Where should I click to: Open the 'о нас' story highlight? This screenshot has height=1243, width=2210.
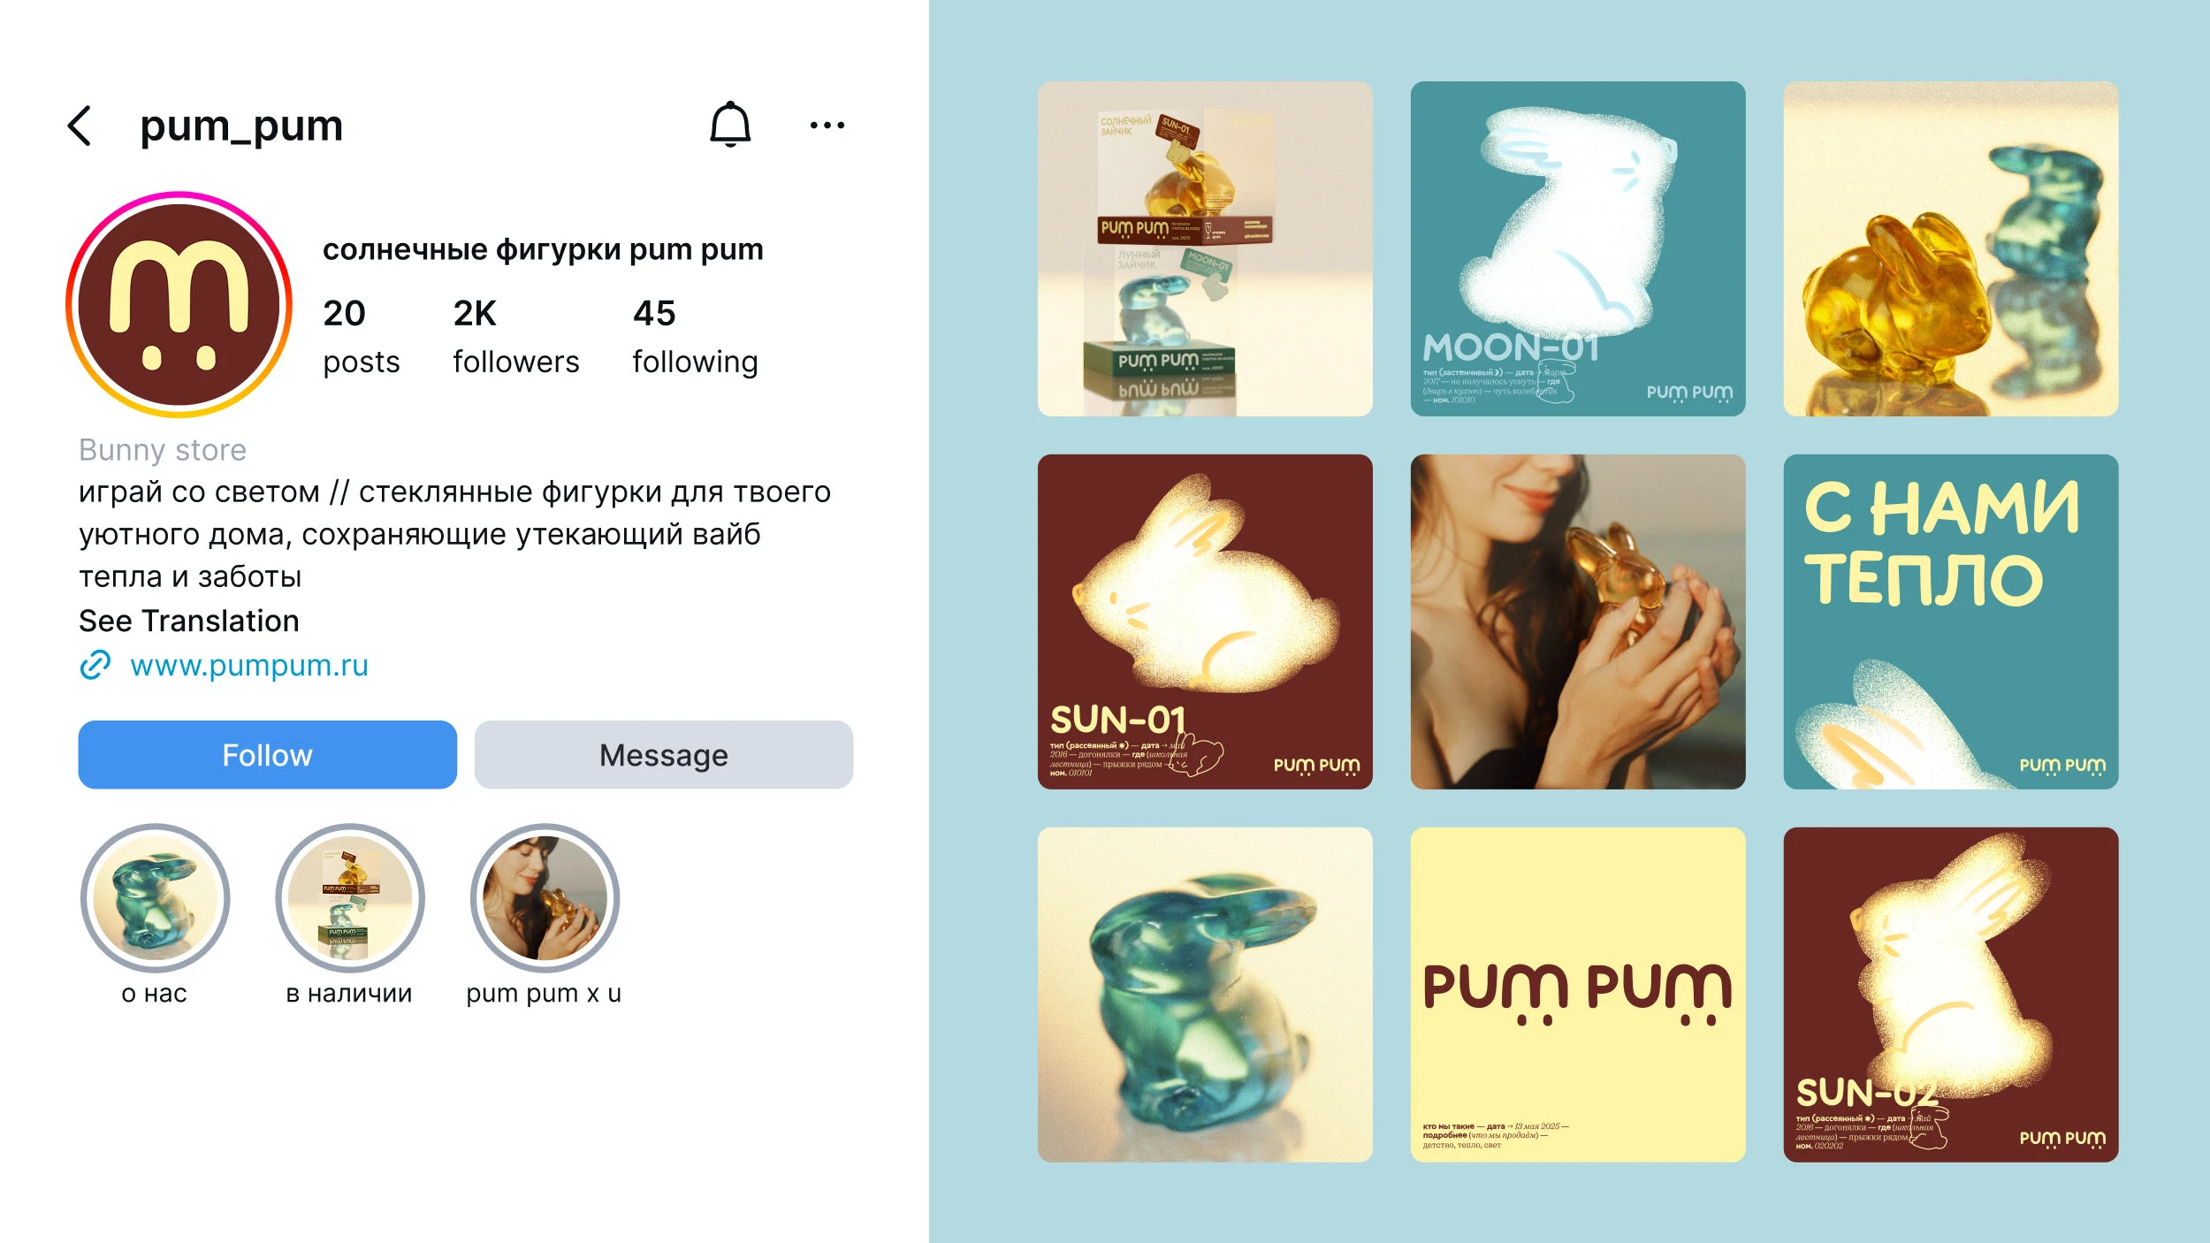(155, 898)
